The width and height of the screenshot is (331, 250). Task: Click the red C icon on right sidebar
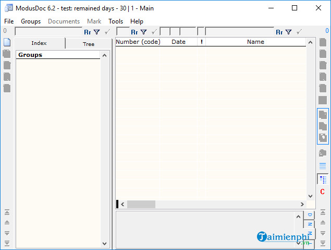pos(323,192)
